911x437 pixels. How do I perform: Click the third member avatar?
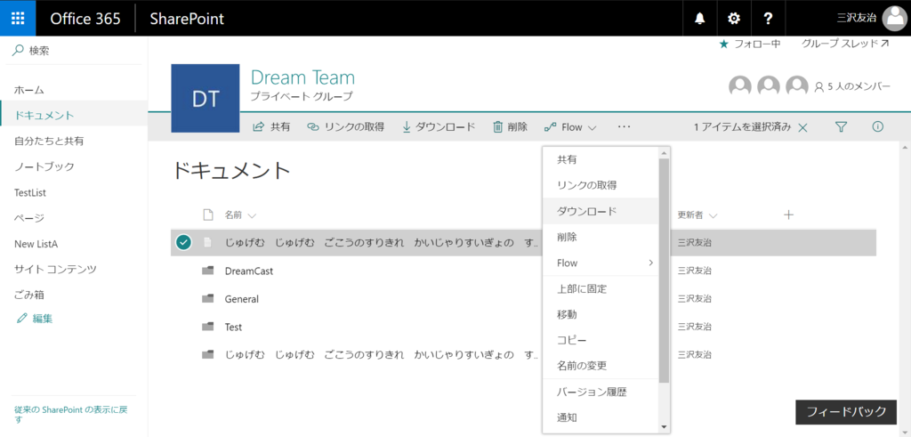tap(797, 86)
